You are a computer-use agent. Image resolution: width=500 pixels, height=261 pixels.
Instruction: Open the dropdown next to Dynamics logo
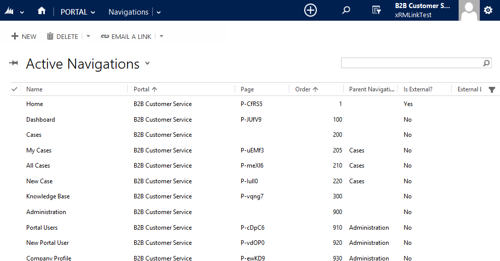22,13
